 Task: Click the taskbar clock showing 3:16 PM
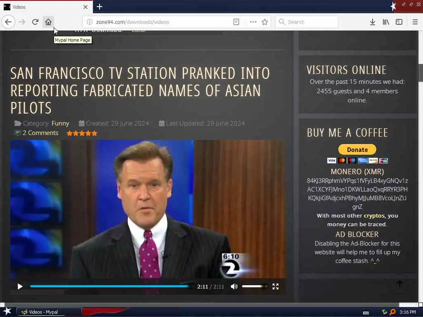[x=407, y=312]
